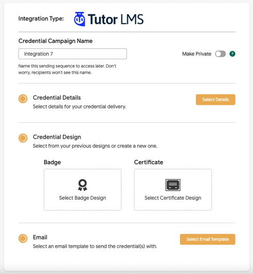253x274 pixels.
Task: Click the Tutor LMS owl logo icon
Action: 80,19
